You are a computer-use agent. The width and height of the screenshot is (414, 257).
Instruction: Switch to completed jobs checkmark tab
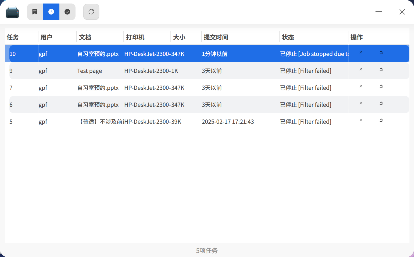pos(67,12)
